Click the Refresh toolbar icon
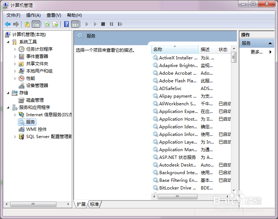 coord(47,24)
